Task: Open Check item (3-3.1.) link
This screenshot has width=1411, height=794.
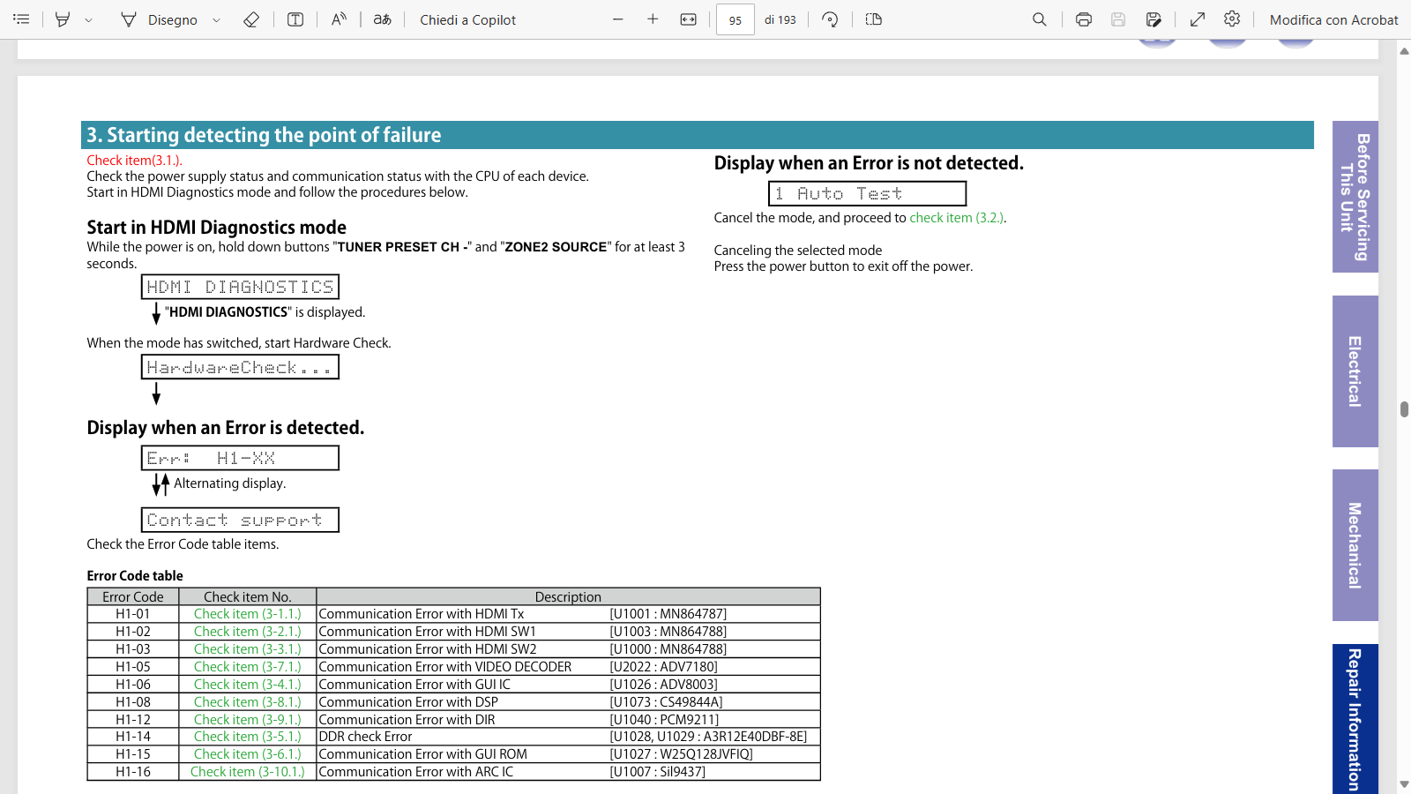Action: [x=248, y=649]
